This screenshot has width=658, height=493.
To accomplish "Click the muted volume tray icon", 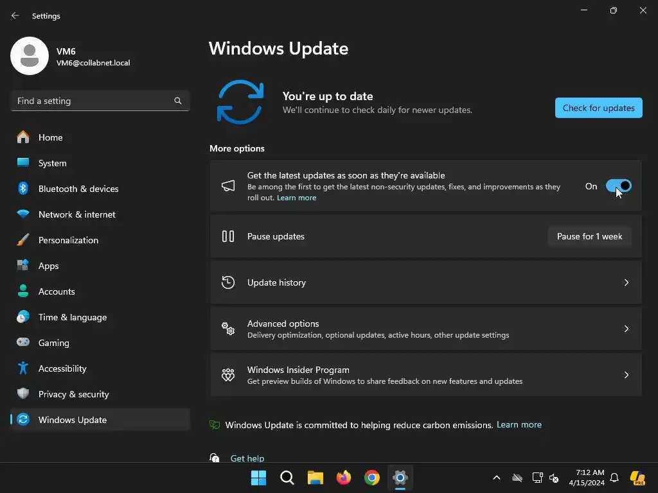I will click(554, 478).
